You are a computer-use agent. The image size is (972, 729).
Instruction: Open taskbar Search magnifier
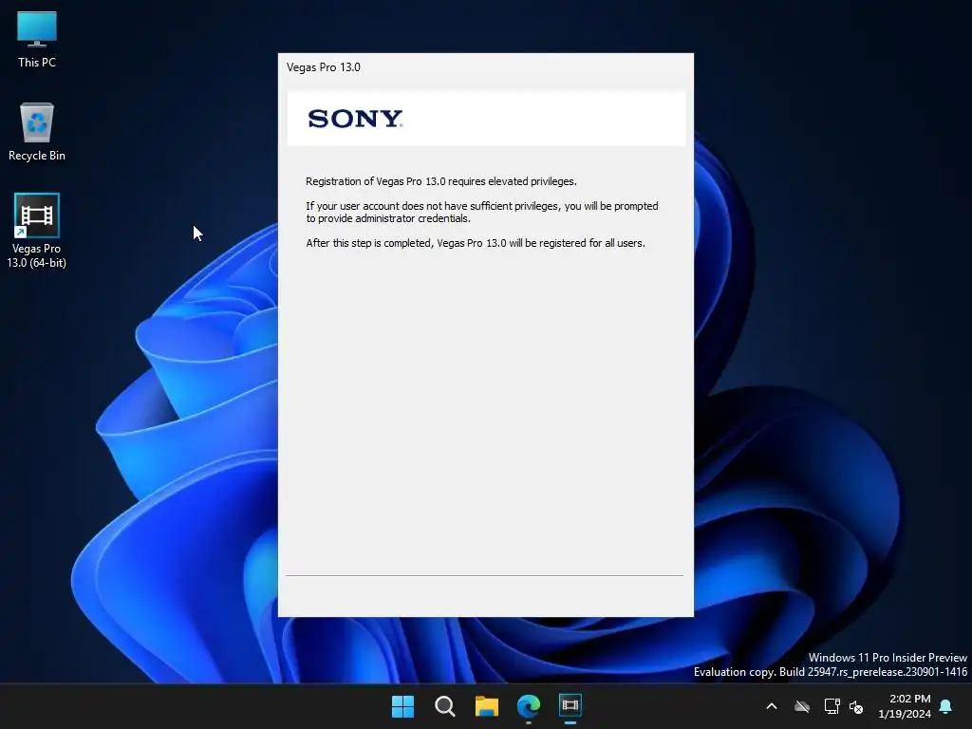(444, 706)
